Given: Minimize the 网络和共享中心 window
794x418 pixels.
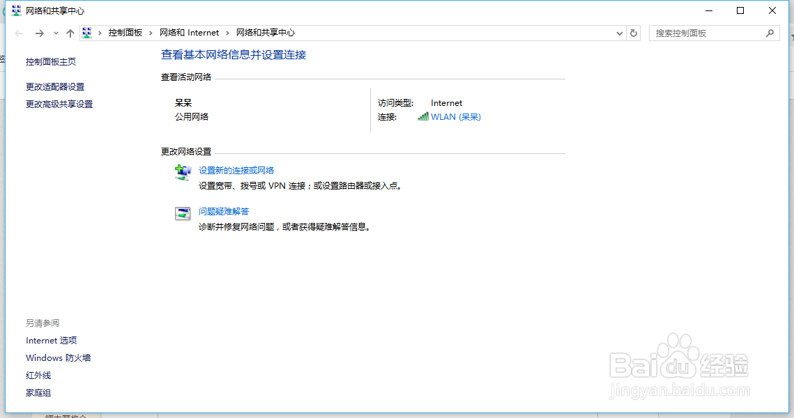Looking at the screenshot, I should tap(709, 10).
